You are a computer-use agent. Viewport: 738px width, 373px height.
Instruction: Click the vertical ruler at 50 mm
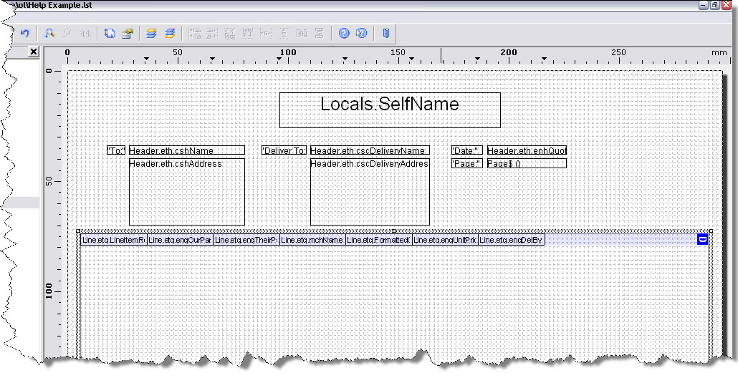point(49,181)
